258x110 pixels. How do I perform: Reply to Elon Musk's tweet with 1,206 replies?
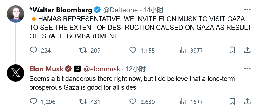click(x=33, y=101)
